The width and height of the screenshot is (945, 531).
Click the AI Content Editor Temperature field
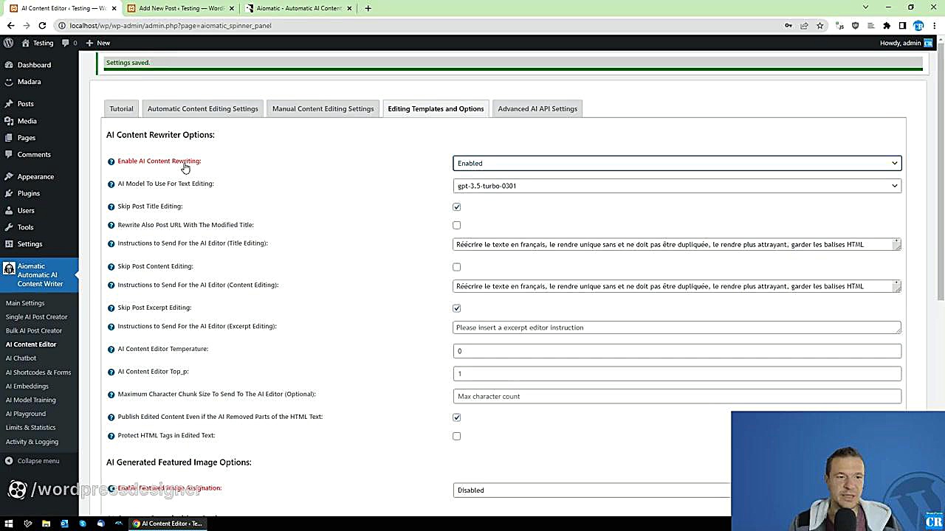677,351
